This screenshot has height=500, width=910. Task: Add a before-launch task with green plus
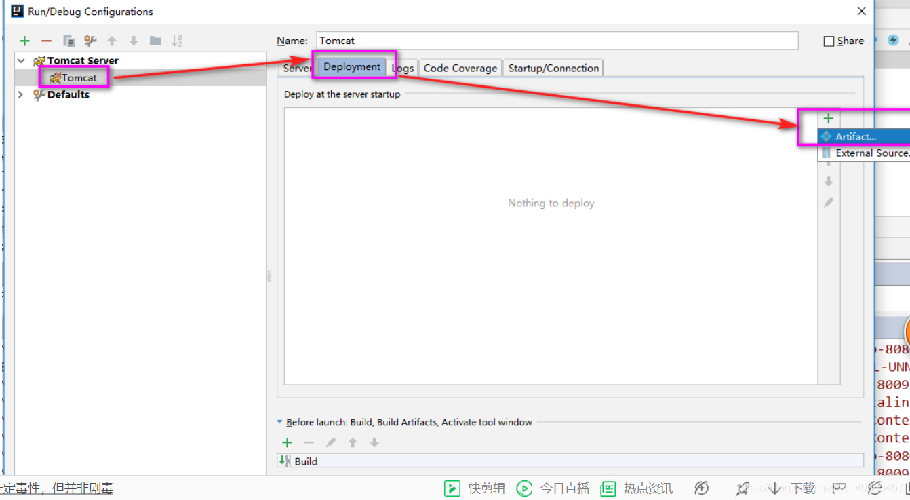[288, 442]
